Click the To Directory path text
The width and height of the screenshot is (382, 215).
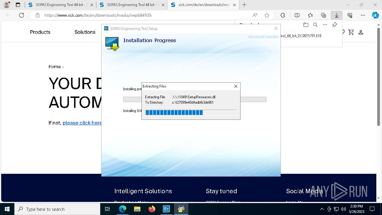coord(193,102)
